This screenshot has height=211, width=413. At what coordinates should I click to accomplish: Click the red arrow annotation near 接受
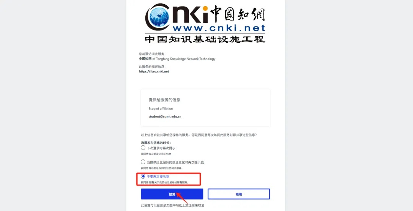coord(182,198)
